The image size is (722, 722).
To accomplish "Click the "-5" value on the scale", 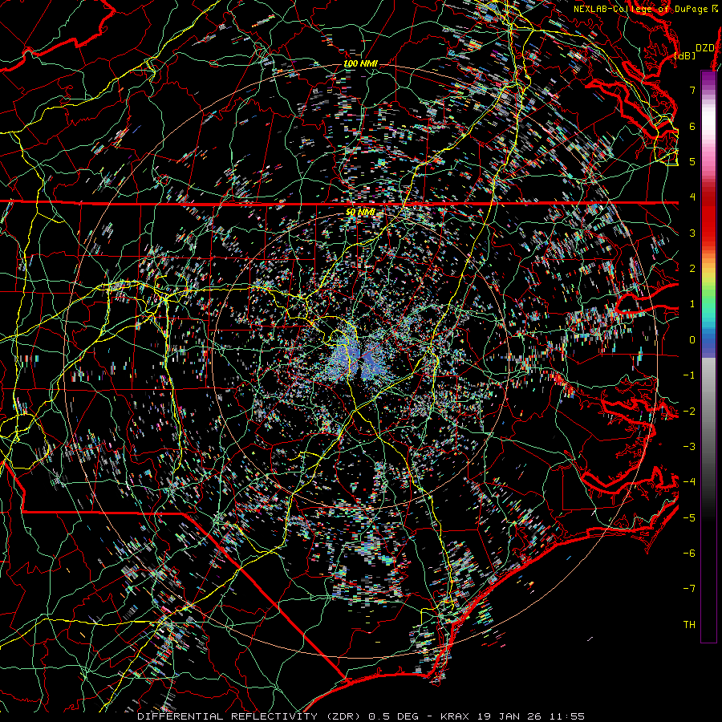I will click(x=689, y=517).
